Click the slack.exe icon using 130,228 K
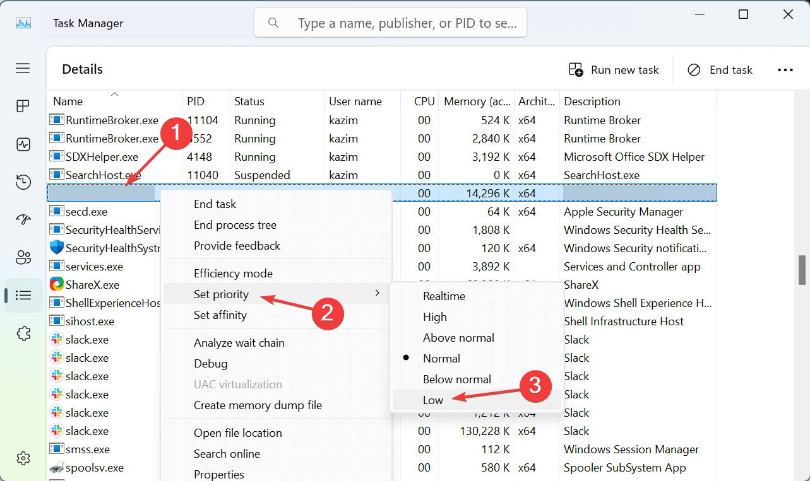Image resolution: width=810 pixels, height=481 pixels. coord(57,431)
